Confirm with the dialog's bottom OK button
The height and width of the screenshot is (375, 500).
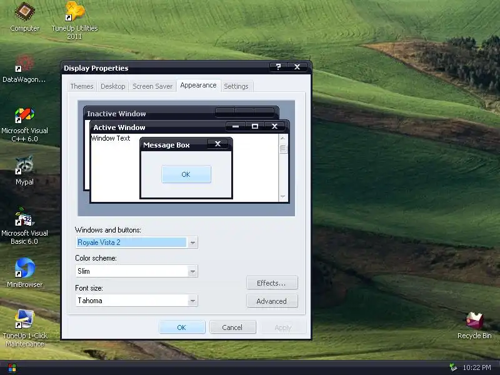point(182,327)
